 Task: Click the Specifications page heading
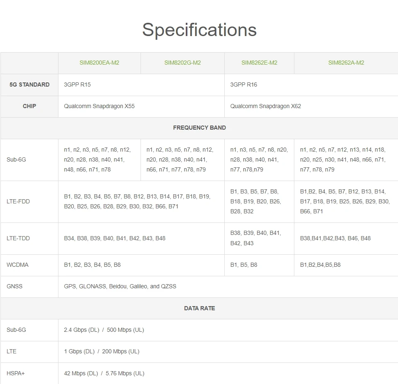point(199,30)
